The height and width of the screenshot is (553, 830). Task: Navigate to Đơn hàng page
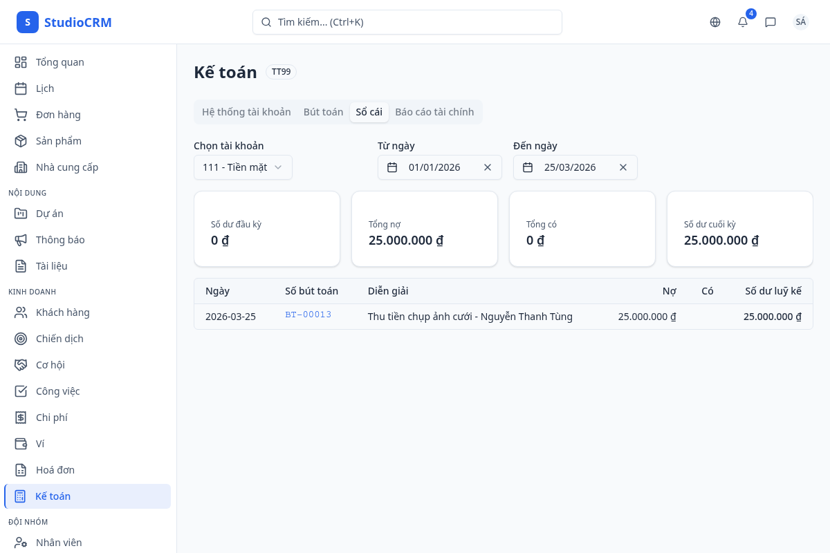point(58,115)
